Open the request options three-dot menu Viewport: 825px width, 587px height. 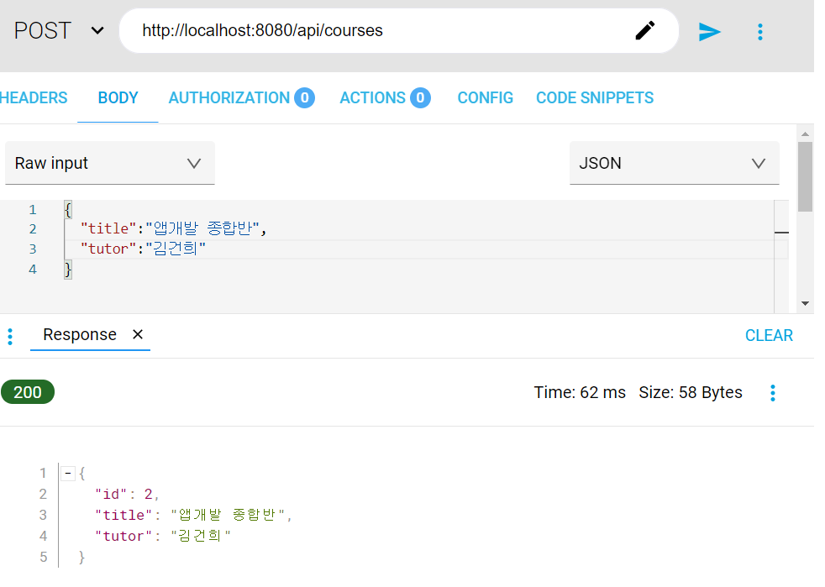coord(759,32)
